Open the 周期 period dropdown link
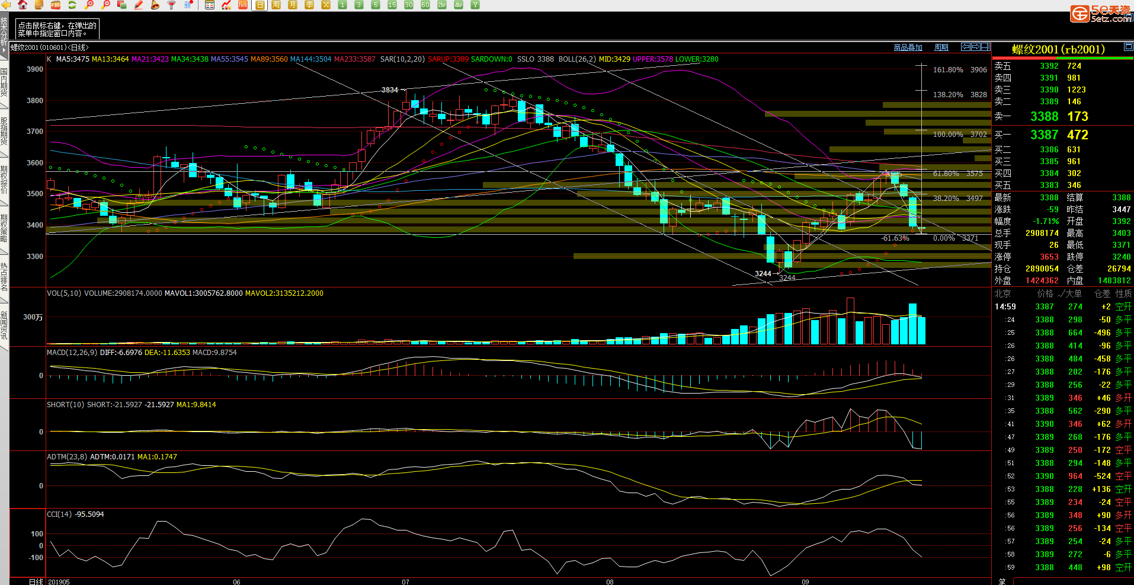The image size is (1134, 585). (x=941, y=47)
